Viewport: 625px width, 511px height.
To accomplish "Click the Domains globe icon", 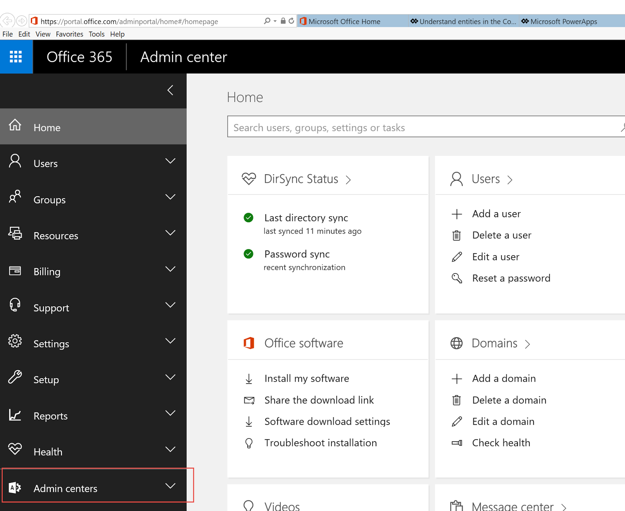I will (456, 343).
